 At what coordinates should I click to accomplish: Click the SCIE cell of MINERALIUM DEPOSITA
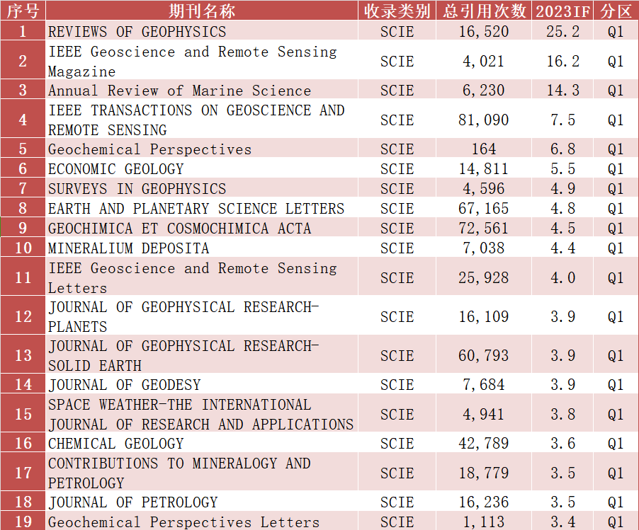[397, 248]
